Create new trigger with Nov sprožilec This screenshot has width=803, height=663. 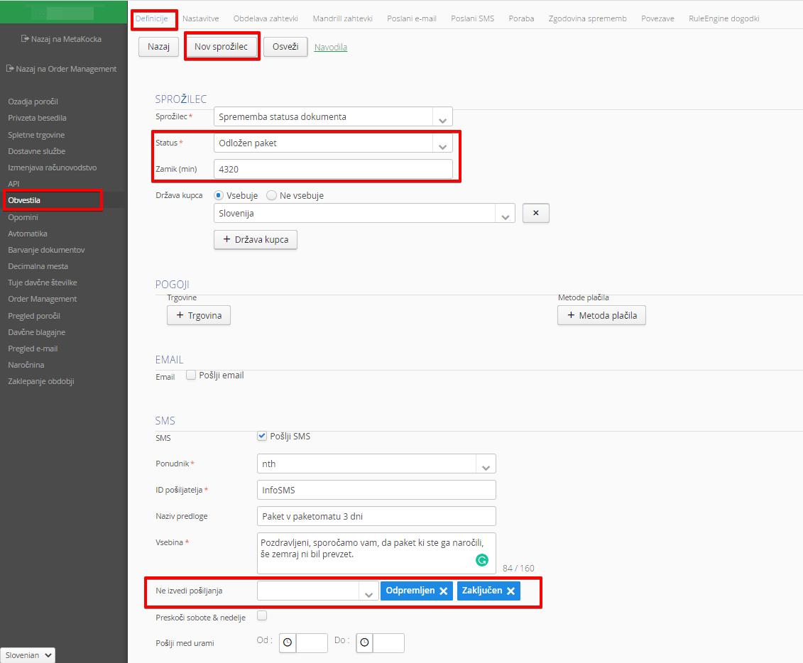(222, 47)
